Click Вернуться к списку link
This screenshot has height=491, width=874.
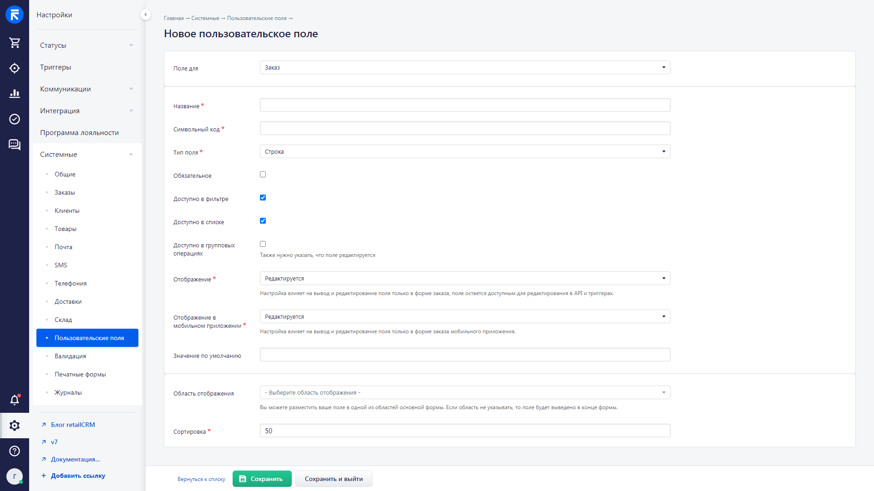coord(201,479)
